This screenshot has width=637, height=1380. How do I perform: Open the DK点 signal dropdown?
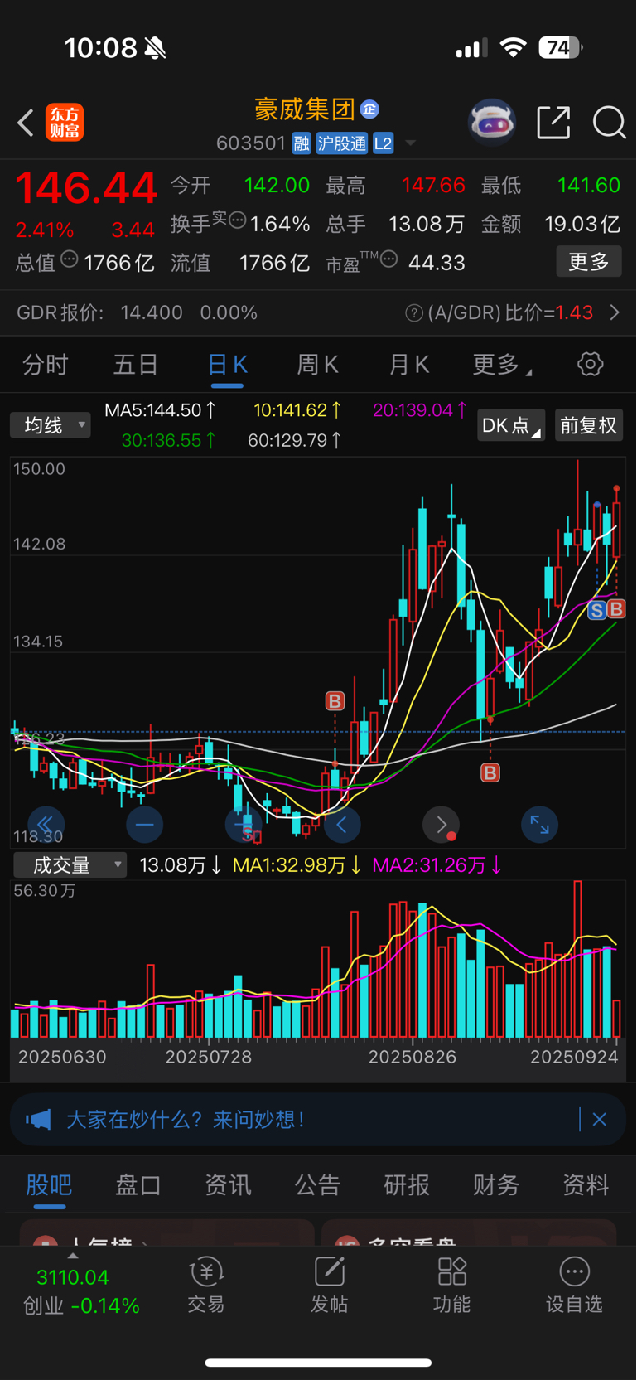click(511, 425)
